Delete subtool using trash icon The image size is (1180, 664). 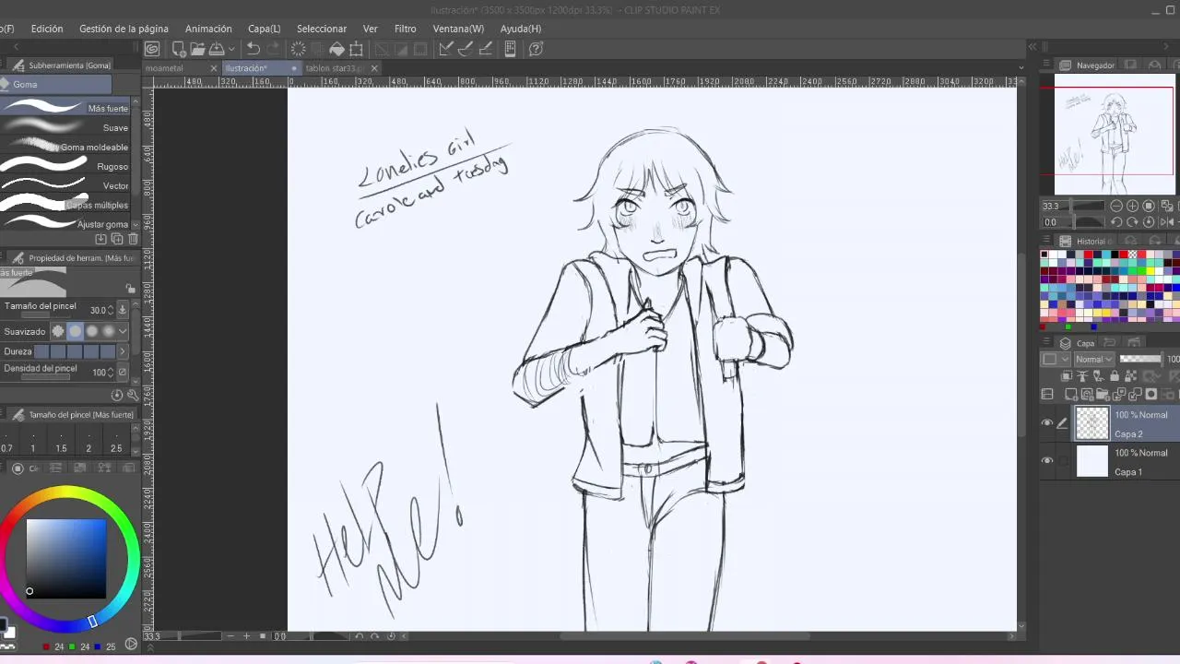click(x=133, y=239)
